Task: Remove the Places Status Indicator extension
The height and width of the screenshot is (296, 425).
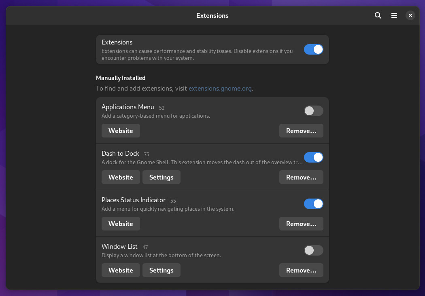Action: pyautogui.click(x=301, y=224)
